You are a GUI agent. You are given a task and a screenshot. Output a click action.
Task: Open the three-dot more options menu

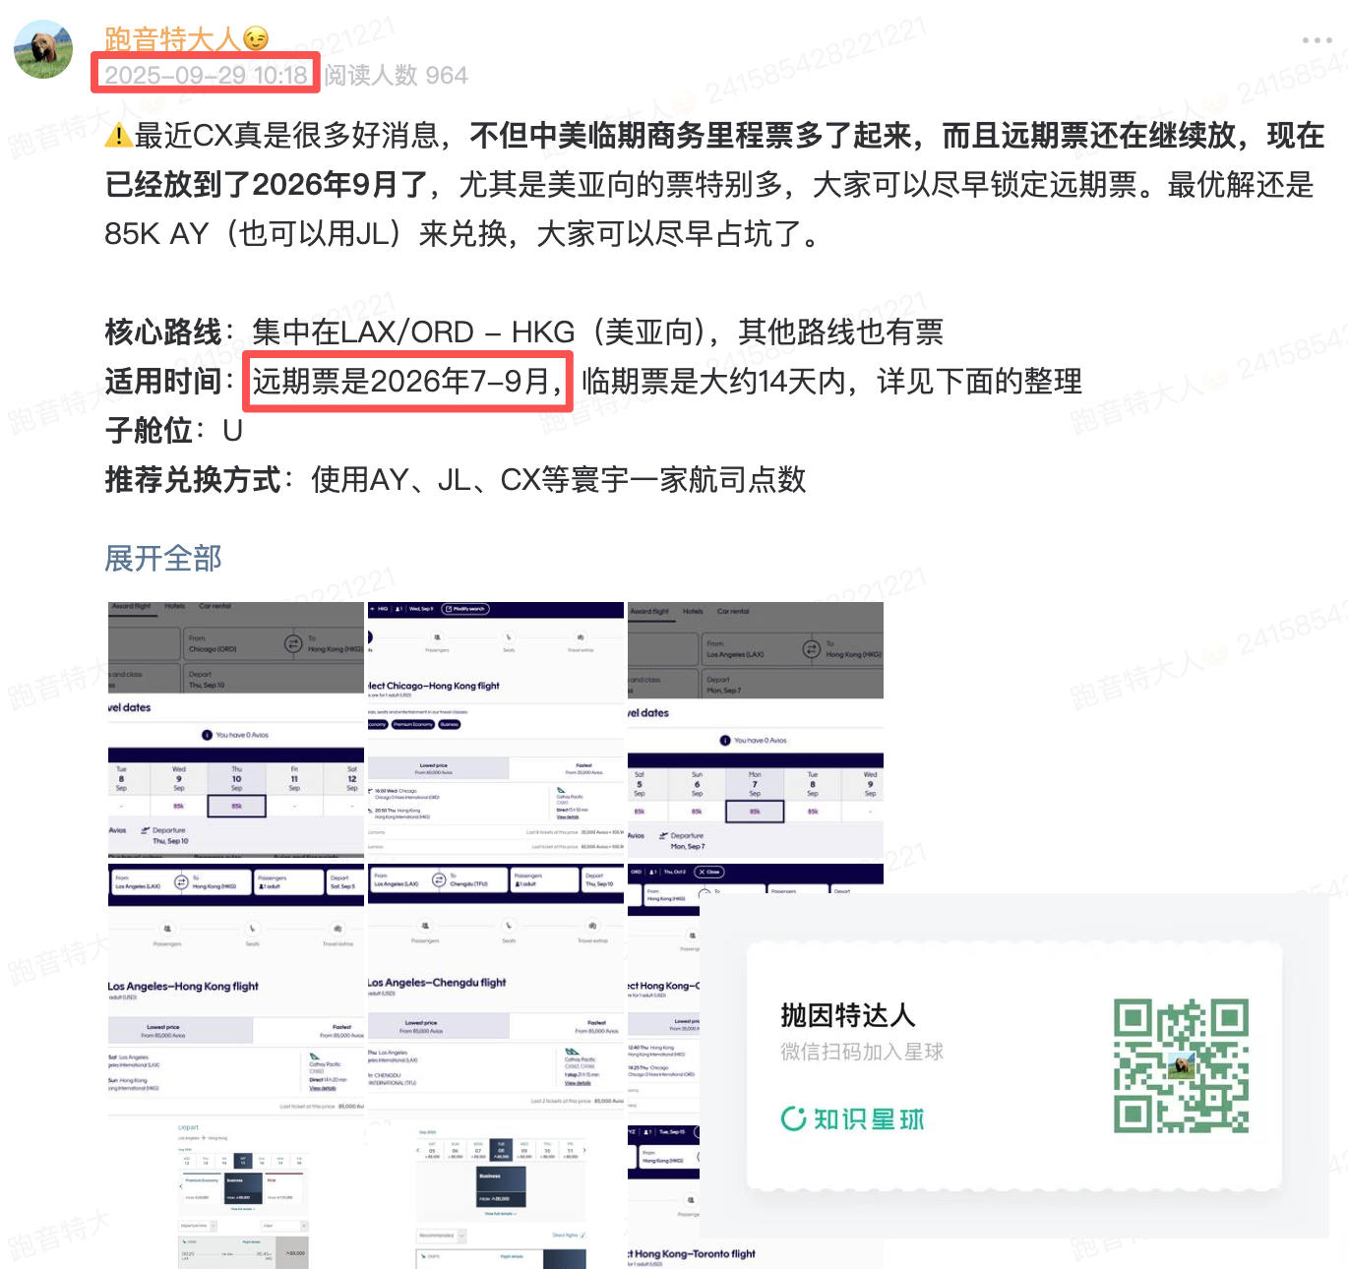point(1317,40)
